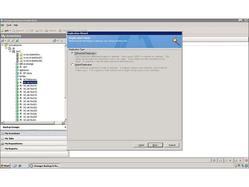Viewport: 249px width, 187px height.
Task: Select VC-JM-Test11 in inventory tree
Action: pyautogui.click(x=30, y=86)
